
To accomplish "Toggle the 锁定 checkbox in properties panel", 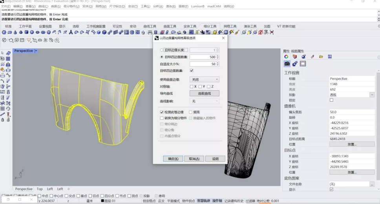I will [332, 100].
